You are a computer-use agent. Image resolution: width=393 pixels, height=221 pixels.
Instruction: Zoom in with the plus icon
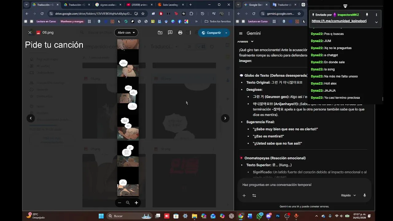coord(136,203)
